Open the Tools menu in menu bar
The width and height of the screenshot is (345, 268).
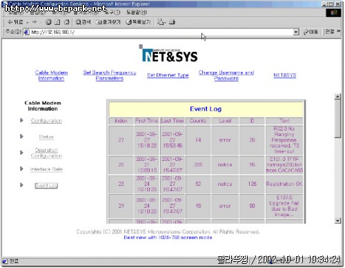112,12
